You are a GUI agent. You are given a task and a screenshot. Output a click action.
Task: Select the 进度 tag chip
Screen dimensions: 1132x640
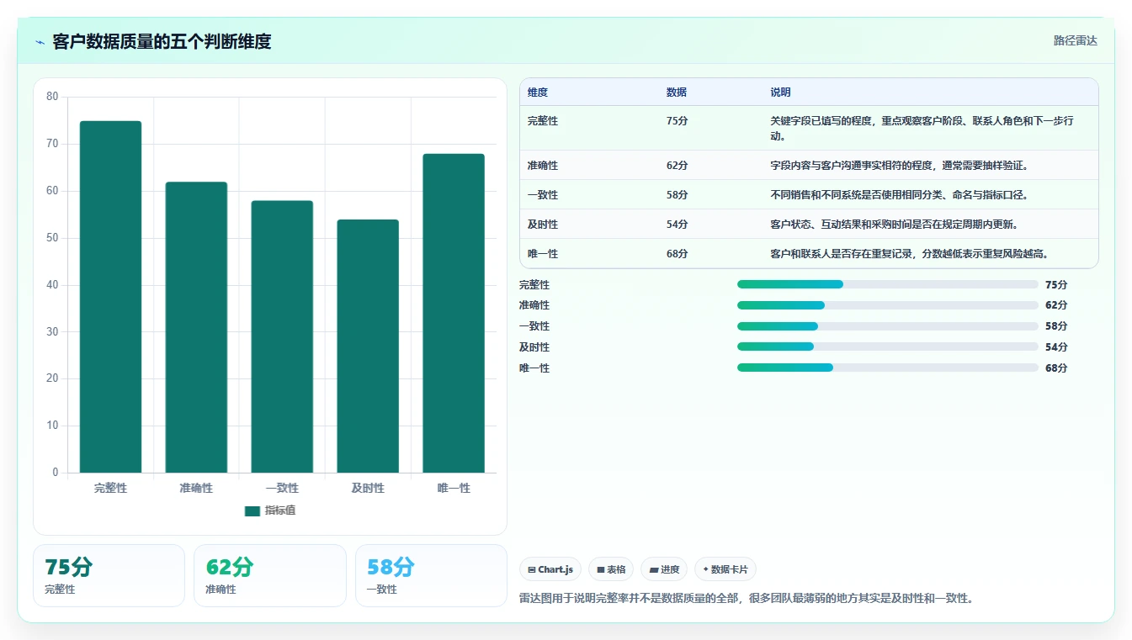click(x=664, y=569)
